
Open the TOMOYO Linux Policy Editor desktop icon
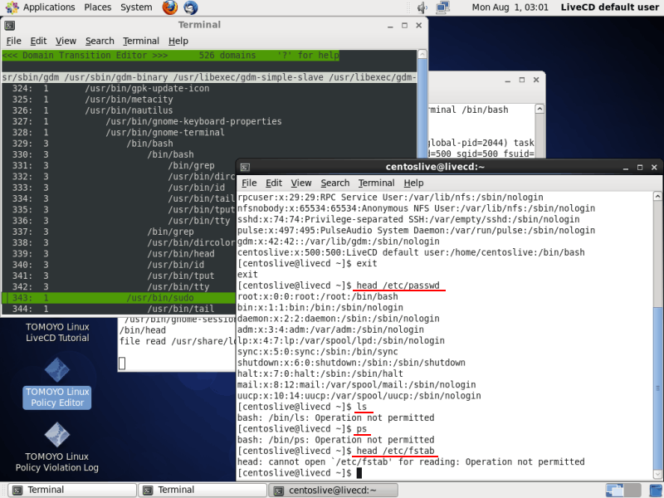point(56,383)
